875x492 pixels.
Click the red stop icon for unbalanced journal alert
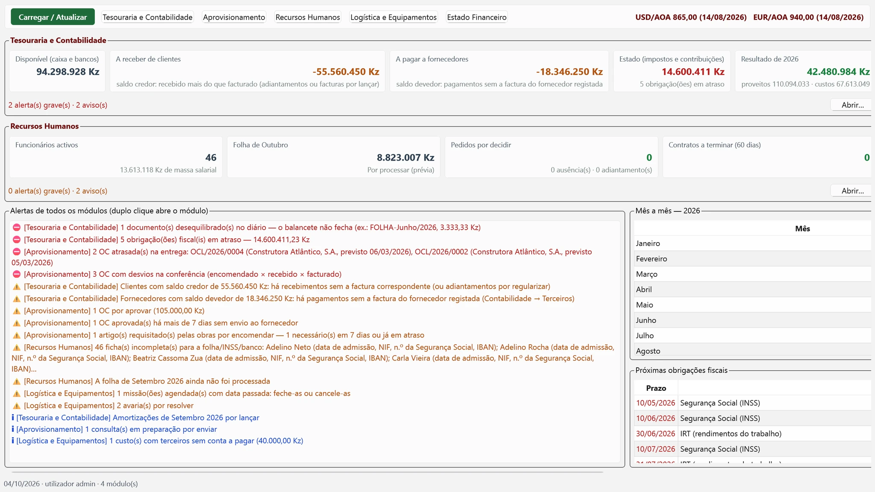[x=17, y=228]
